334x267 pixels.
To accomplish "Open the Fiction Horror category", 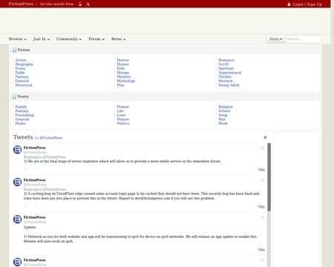I will pos(123,60).
